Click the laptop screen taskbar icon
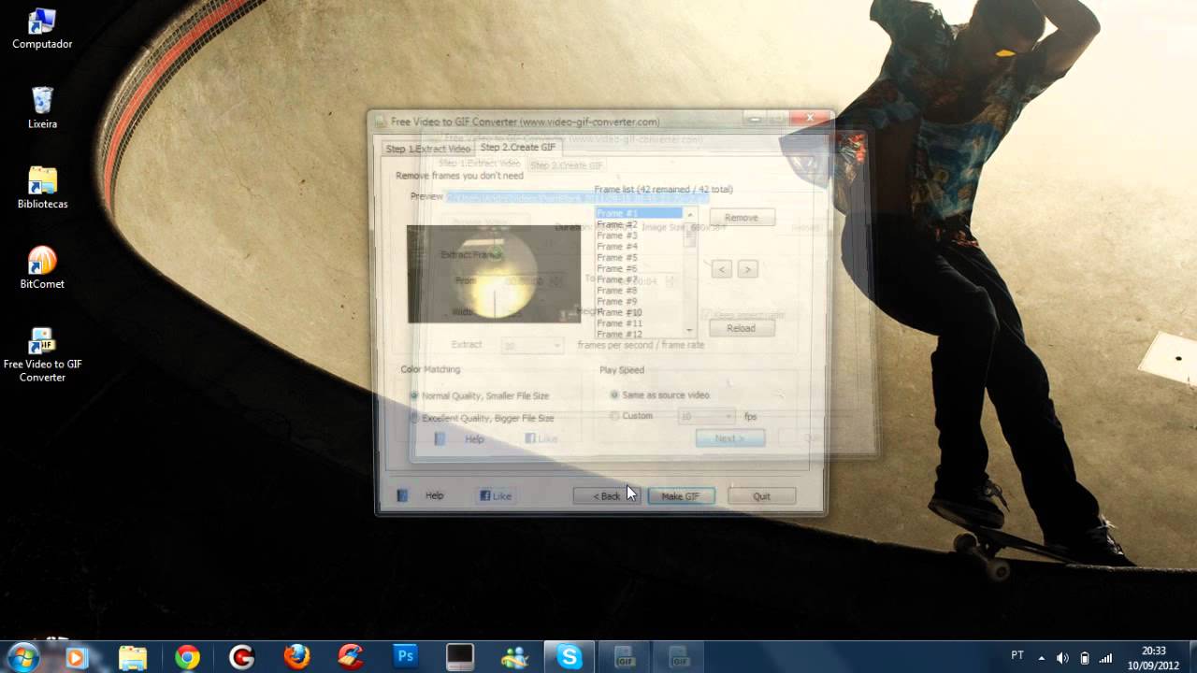The image size is (1197, 673). pyautogui.click(x=460, y=657)
